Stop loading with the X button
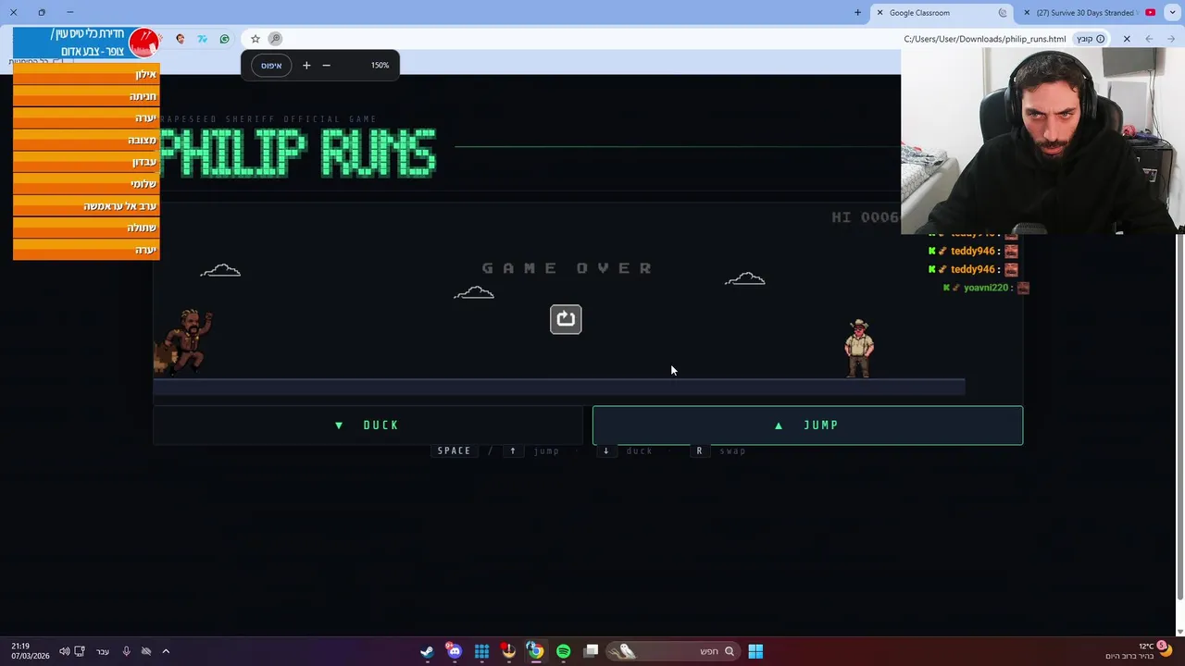 coord(1127,39)
